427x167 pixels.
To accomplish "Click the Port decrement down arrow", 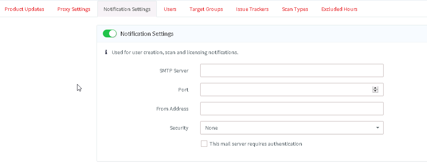I will coord(375,91).
